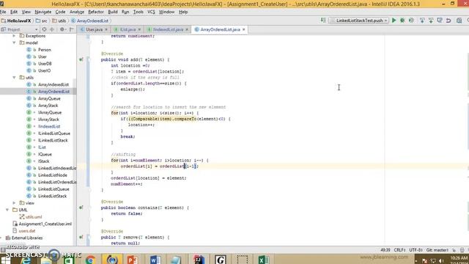Click VCS update project icon
Image resolution: width=469 pixels, height=264 pixels.
coord(422,21)
